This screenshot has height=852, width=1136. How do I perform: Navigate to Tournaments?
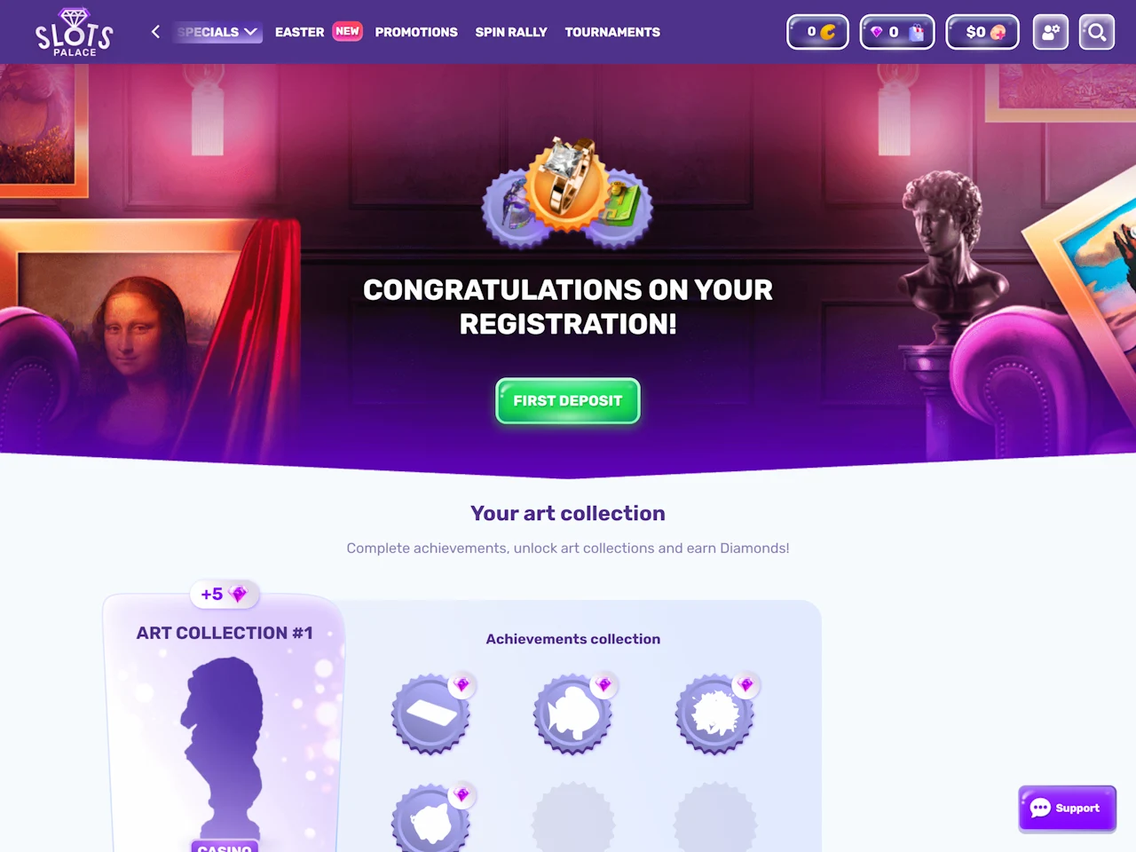point(612,32)
